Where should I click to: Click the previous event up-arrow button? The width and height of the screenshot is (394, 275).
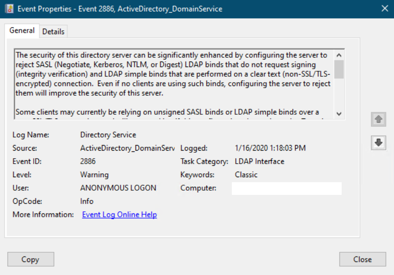[x=378, y=119]
